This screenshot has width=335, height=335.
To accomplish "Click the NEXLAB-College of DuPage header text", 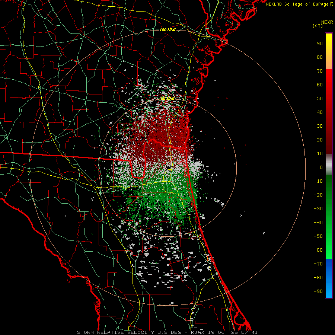I will click(299, 4).
